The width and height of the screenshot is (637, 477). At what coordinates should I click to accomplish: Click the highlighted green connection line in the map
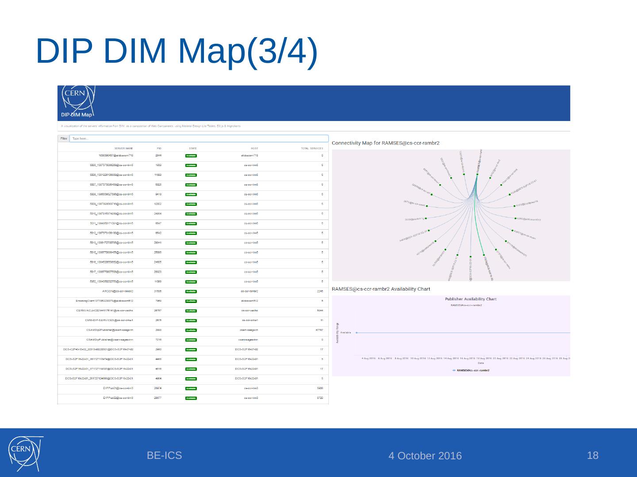pos(480,230)
